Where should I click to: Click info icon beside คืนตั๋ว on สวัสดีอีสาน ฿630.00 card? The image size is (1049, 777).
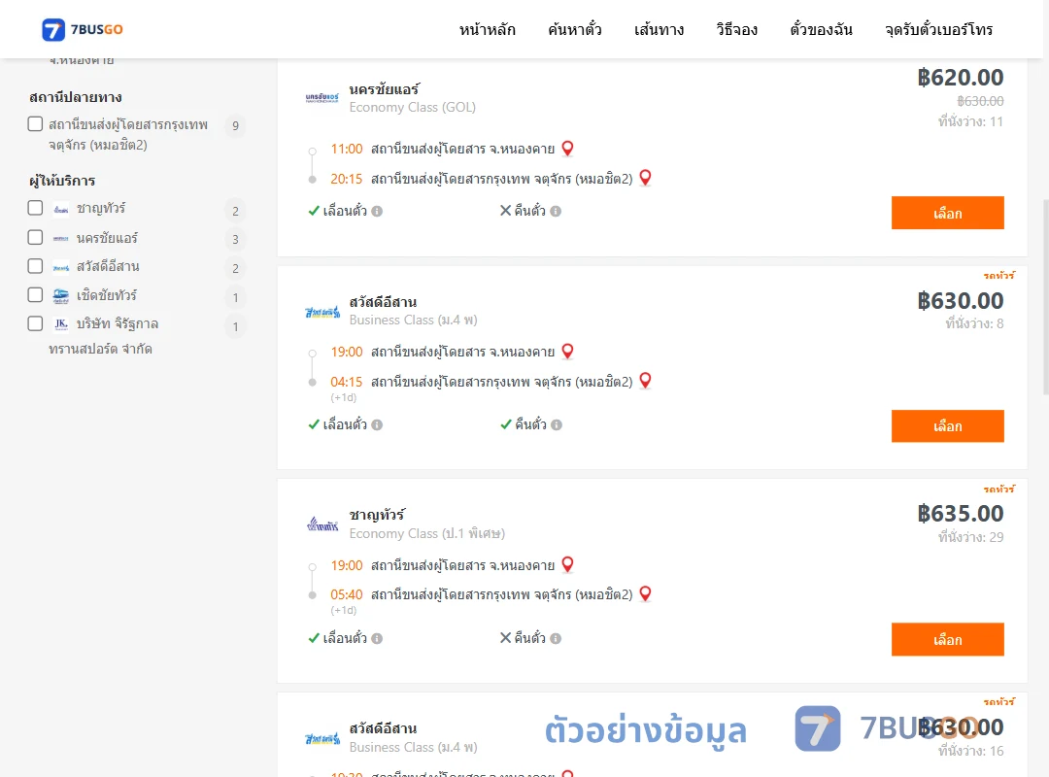(557, 425)
